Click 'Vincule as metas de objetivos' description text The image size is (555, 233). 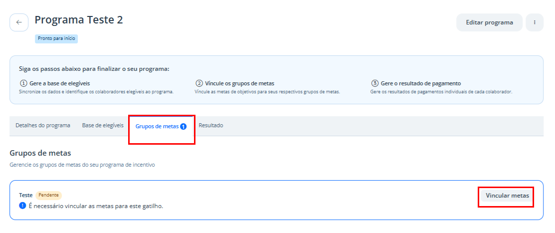267,92
